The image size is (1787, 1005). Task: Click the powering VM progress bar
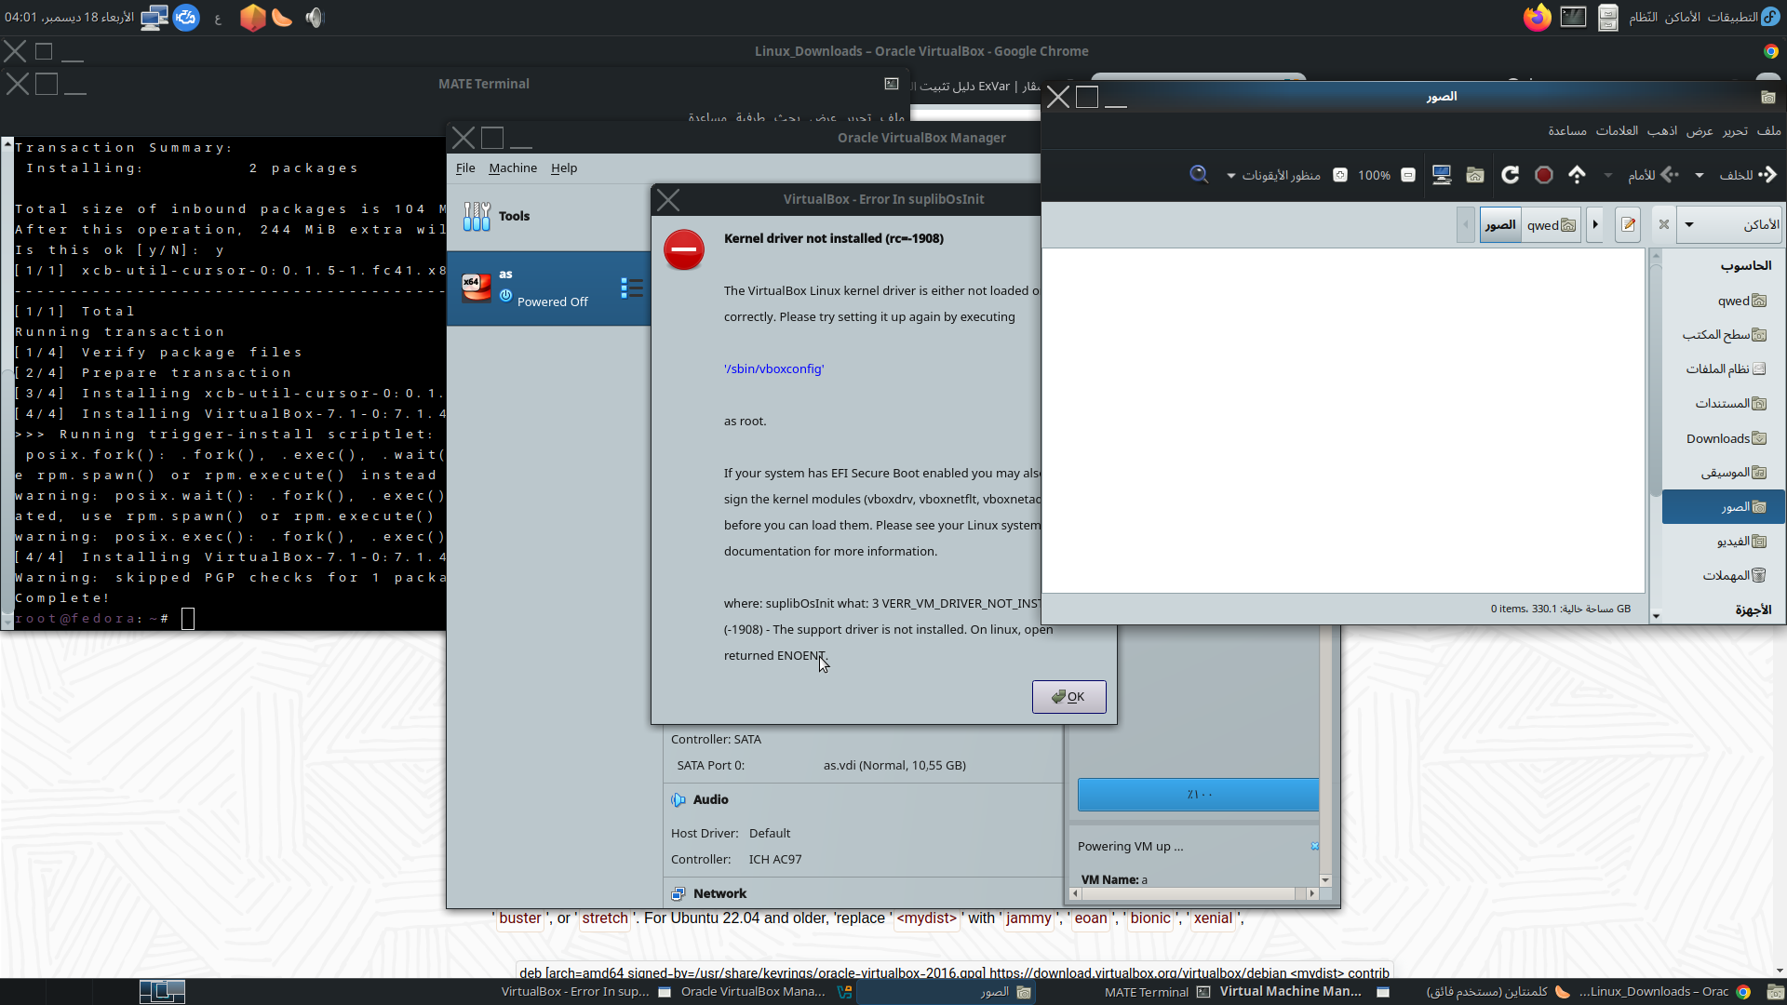coord(1198,795)
